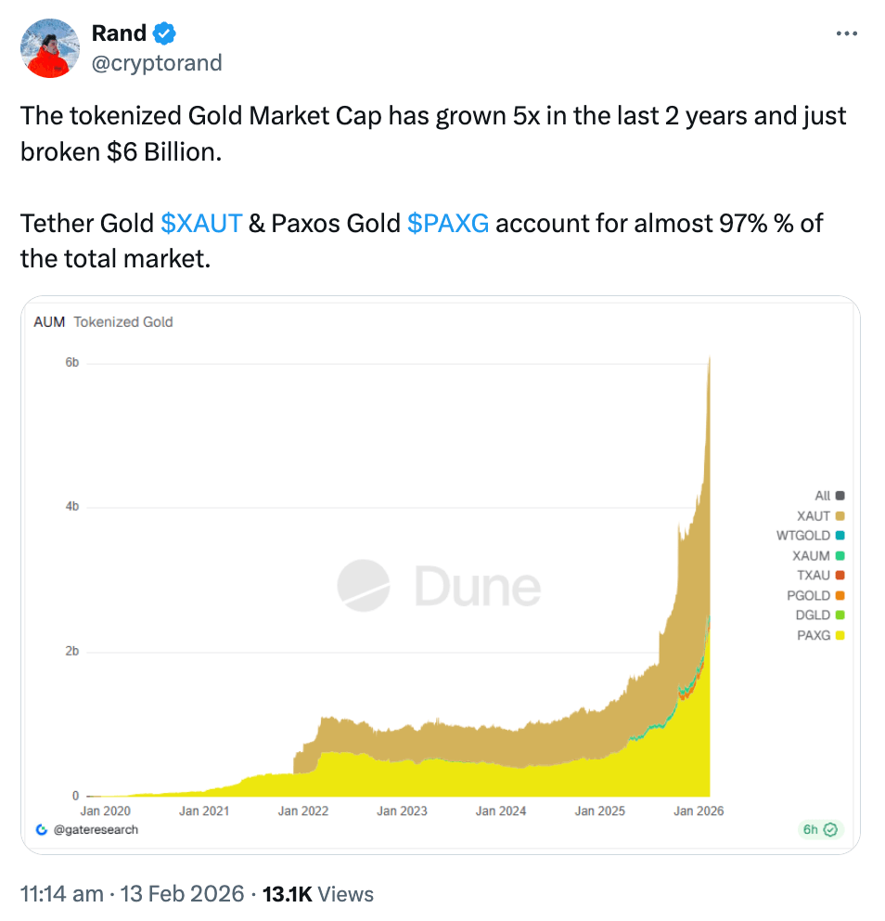Open the three-dot more options menu
The image size is (885, 921).
(x=846, y=33)
